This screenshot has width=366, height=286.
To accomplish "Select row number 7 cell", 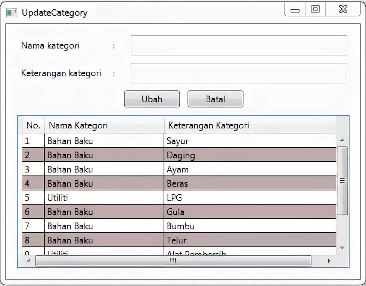I will [x=33, y=226].
